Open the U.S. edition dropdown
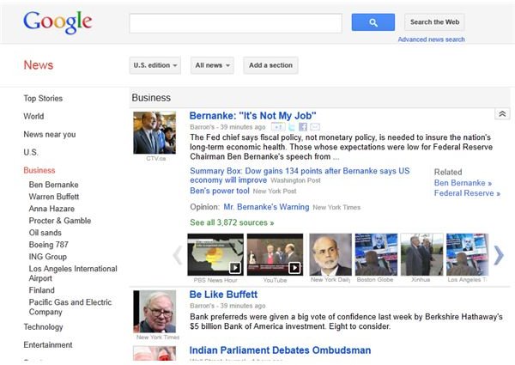 155,65
